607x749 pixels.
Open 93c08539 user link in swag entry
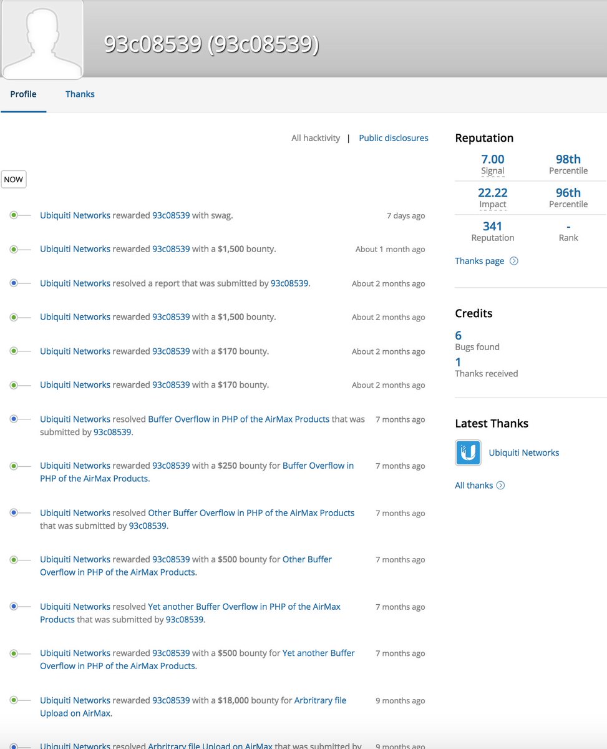pyautogui.click(x=171, y=215)
